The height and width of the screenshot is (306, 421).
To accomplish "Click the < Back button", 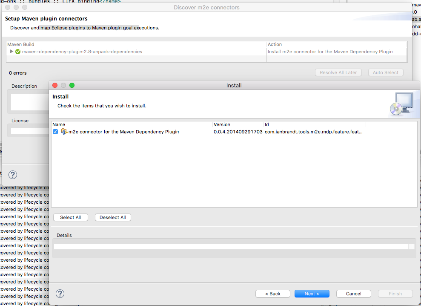I will [273, 294].
